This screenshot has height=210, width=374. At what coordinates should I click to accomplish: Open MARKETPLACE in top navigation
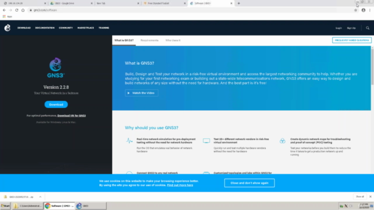tap(86, 28)
